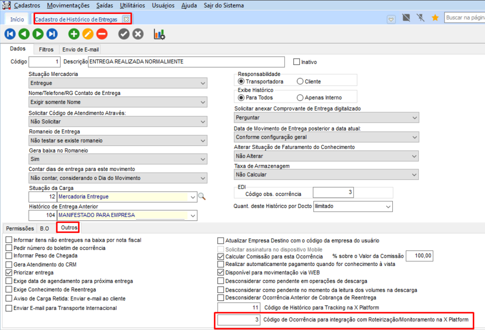Select Transportadora responsibility
This screenshot has height=330, width=485.
(241, 81)
